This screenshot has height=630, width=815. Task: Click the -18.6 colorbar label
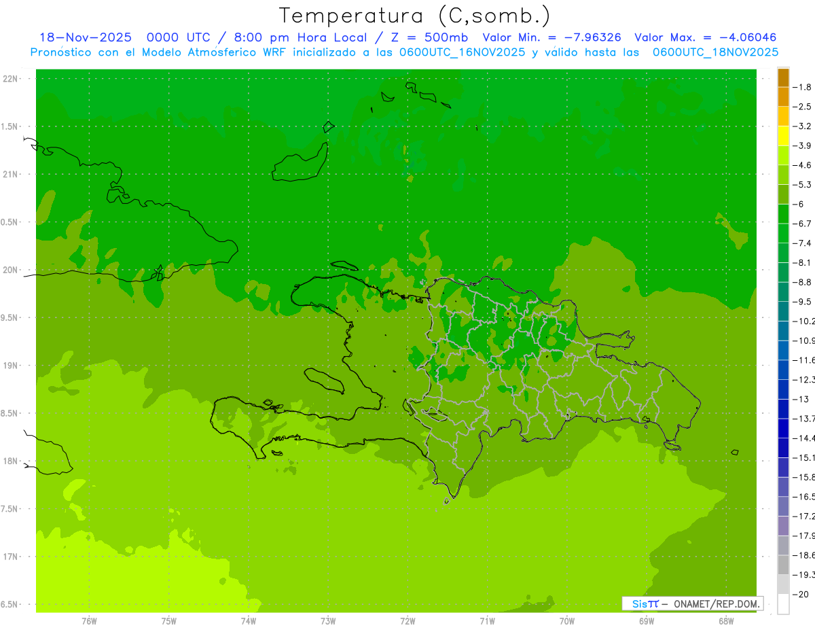pyautogui.click(x=804, y=555)
